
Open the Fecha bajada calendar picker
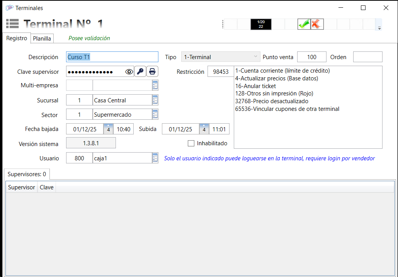(109, 129)
